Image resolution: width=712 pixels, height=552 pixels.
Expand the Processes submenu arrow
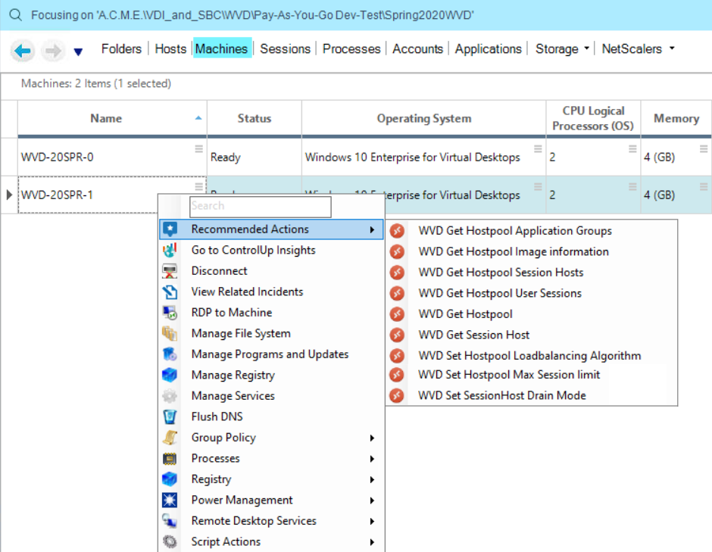click(372, 459)
